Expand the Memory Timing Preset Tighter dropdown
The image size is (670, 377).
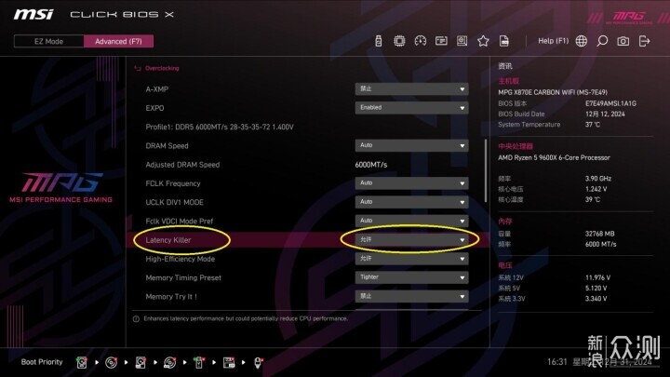click(411, 277)
